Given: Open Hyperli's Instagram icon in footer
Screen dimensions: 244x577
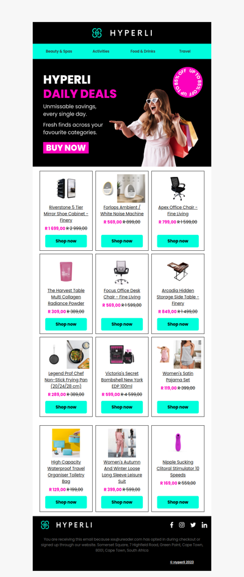Looking at the screenshot, I should point(182,525).
